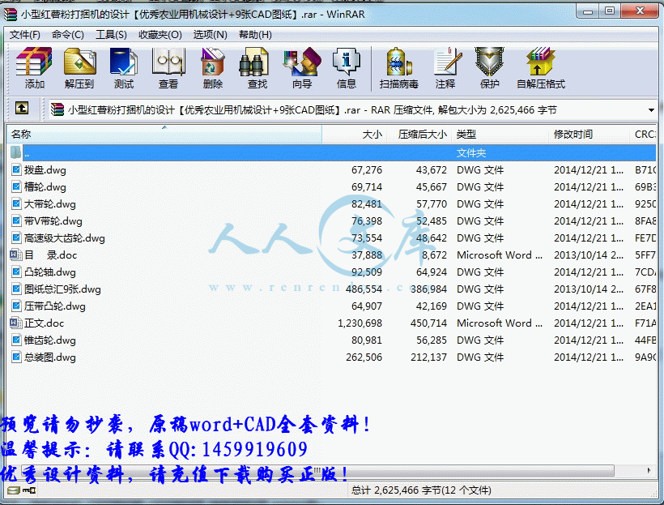Start the Virus Scan (扫描病毒) tool
This screenshot has width=664, height=505.
tap(399, 62)
